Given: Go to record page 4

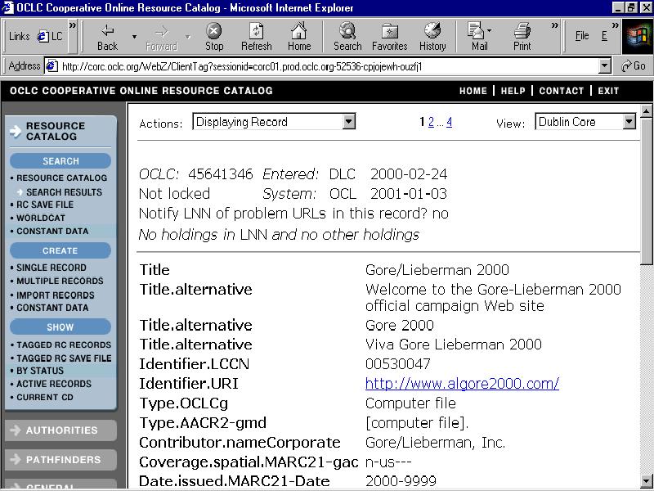Looking at the screenshot, I should click(449, 122).
